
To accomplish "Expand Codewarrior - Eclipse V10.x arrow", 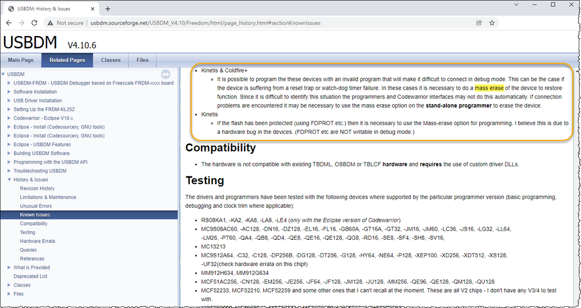I will pos(9,118).
